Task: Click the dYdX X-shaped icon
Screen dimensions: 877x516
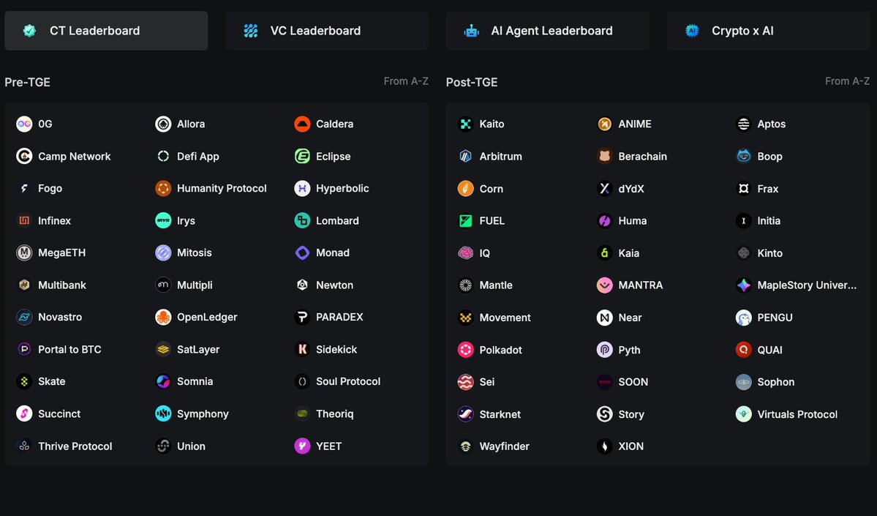Action: (x=604, y=189)
